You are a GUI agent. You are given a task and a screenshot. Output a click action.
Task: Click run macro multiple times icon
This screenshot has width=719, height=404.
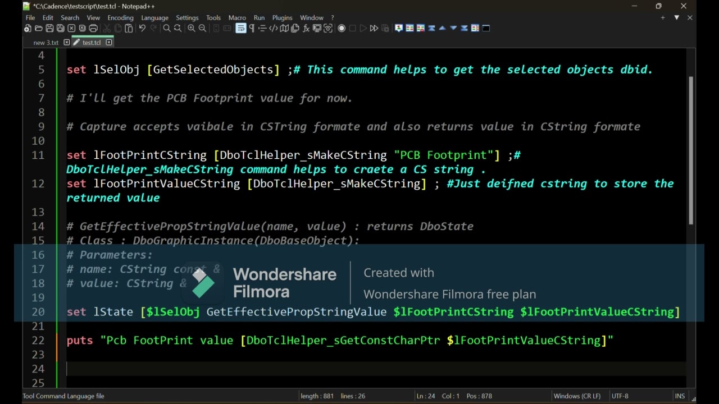pyautogui.click(x=374, y=28)
